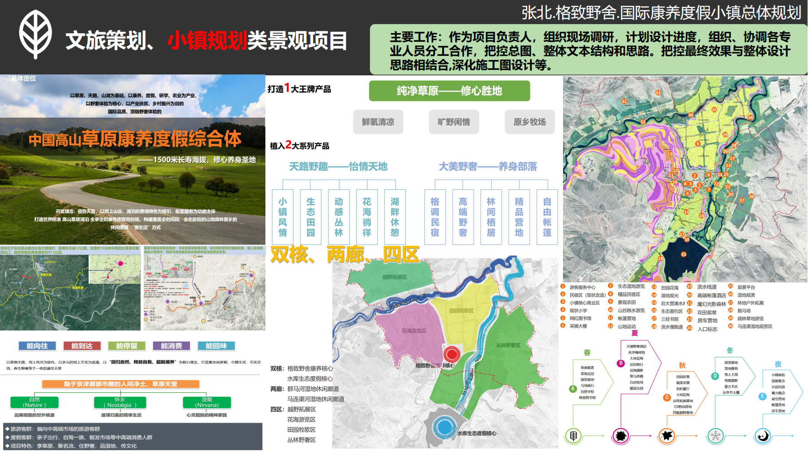
Task: Click the spring wheat-leaf icon circle
Action: click(x=573, y=436)
